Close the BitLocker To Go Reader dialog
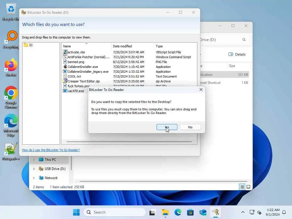The height and width of the screenshot is (219, 292). pos(201,90)
